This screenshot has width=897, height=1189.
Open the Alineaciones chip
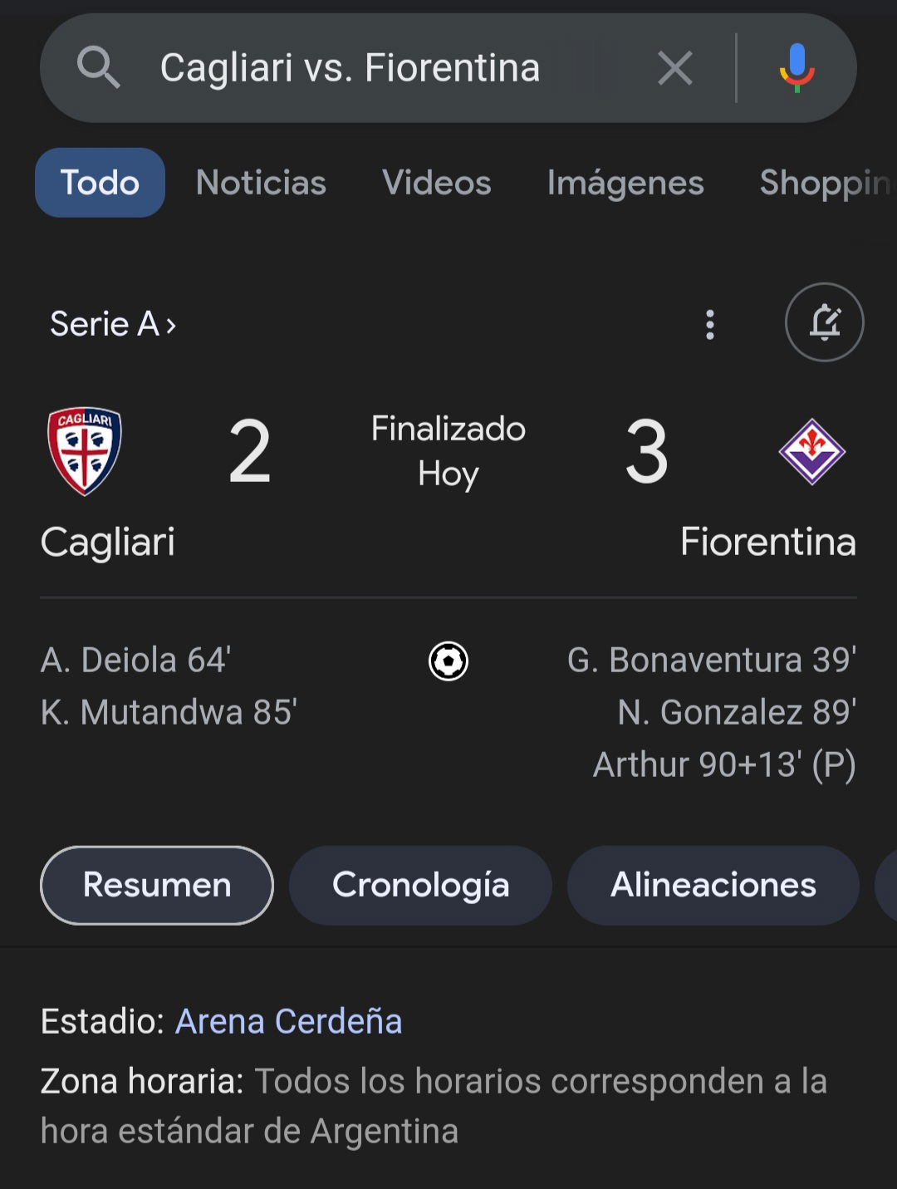tap(713, 885)
